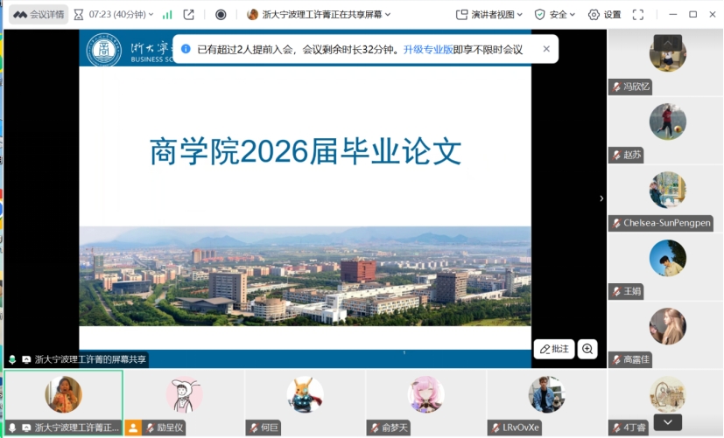The image size is (724, 438).
Task: Close the meeting time notification banner
Action: [x=546, y=49]
